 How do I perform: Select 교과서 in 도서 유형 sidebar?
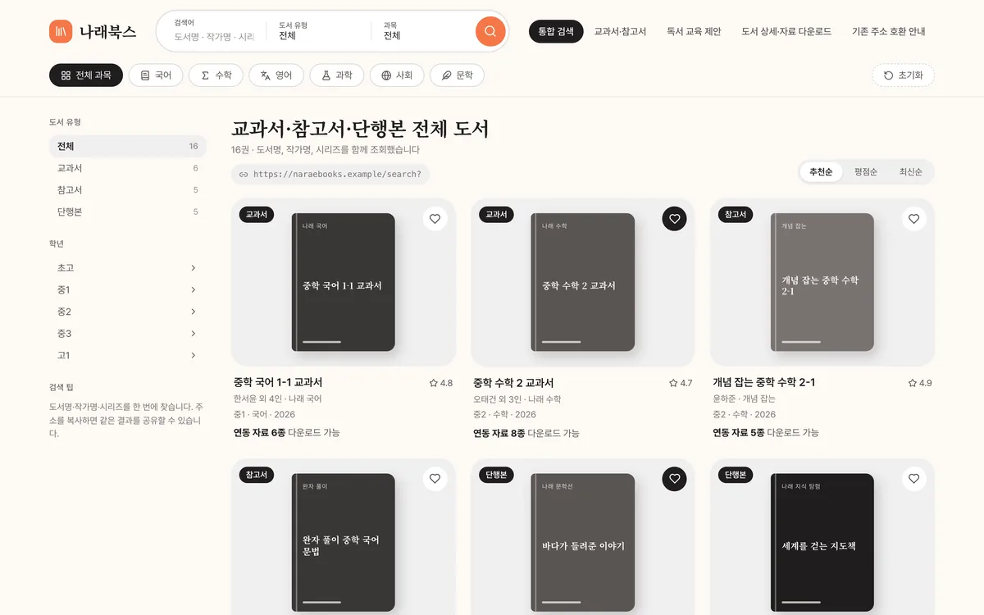click(127, 168)
